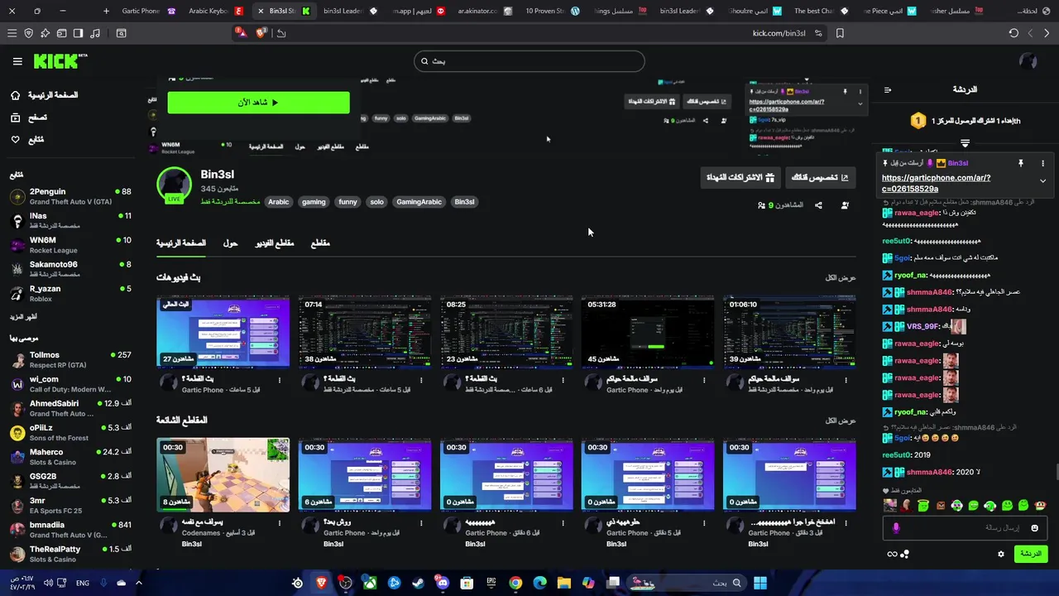Viewport: 1059px width, 596px height.
Task: Open Discord from the taskbar
Action: [x=443, y=583]
